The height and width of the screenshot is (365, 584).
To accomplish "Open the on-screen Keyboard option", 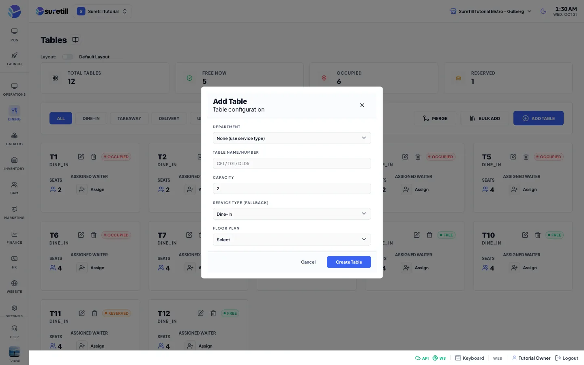I will point(470,358).
